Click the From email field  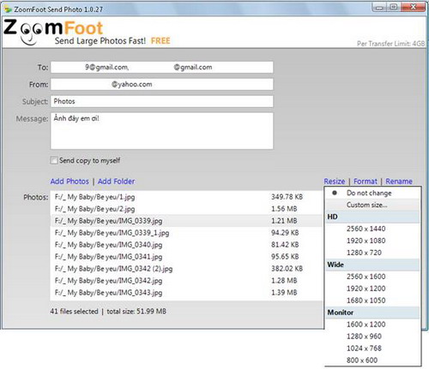point(162,85)
